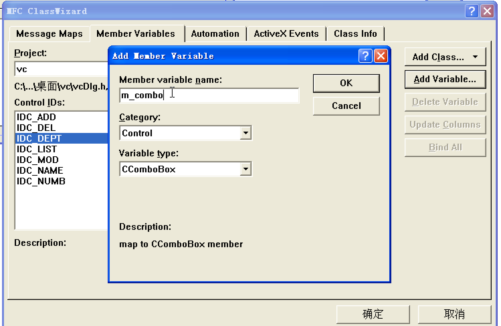Click the Member variable name input field

pyautogui.click(x=209, y=95)
